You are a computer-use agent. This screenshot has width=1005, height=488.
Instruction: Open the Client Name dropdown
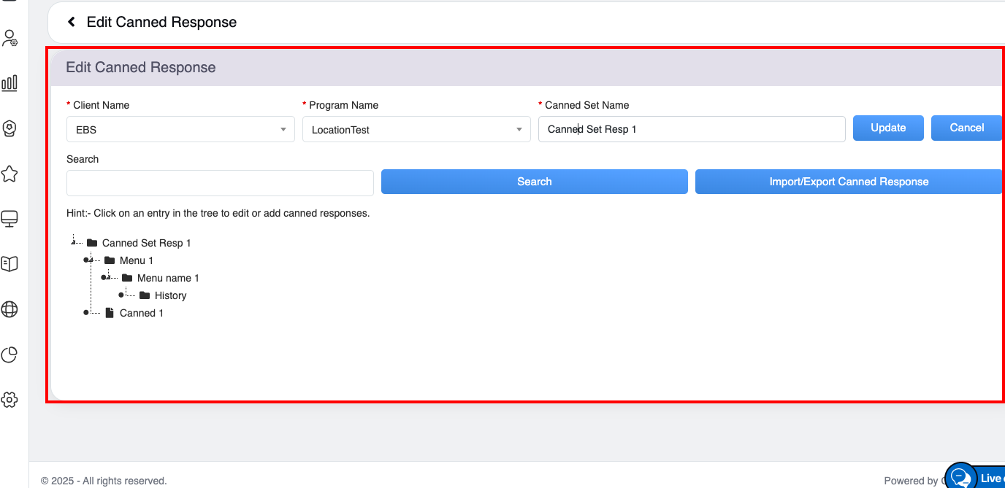(180, 130)
